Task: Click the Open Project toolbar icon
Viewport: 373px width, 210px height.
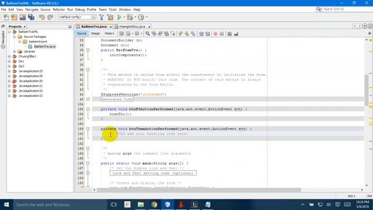Action: [x=23, y=17]
